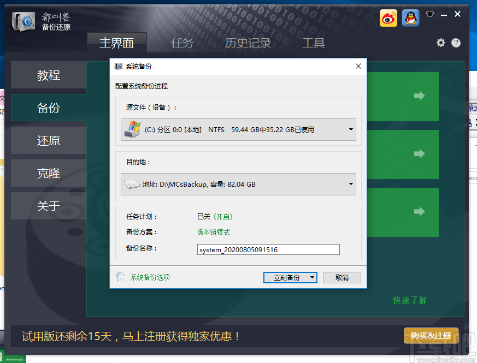Close the 系统备份 dialog
477x363 pixels.
click(x=358, y=66)
